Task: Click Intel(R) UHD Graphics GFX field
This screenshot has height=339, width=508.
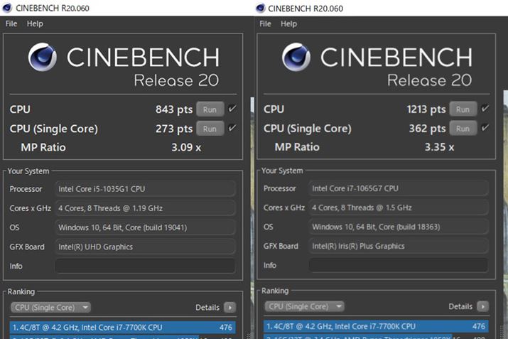Action: tap(145, 247)
